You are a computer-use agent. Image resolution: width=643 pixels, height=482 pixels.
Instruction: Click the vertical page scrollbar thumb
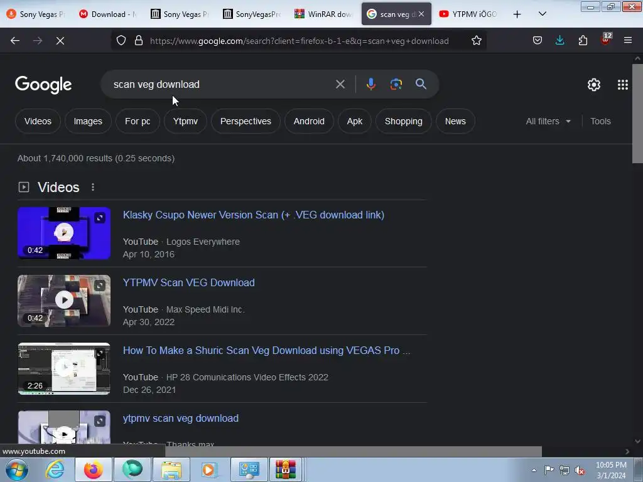point(637,114)
